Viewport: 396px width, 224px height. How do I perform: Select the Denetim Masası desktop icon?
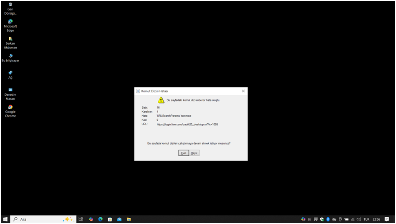(x=10, y=94)
